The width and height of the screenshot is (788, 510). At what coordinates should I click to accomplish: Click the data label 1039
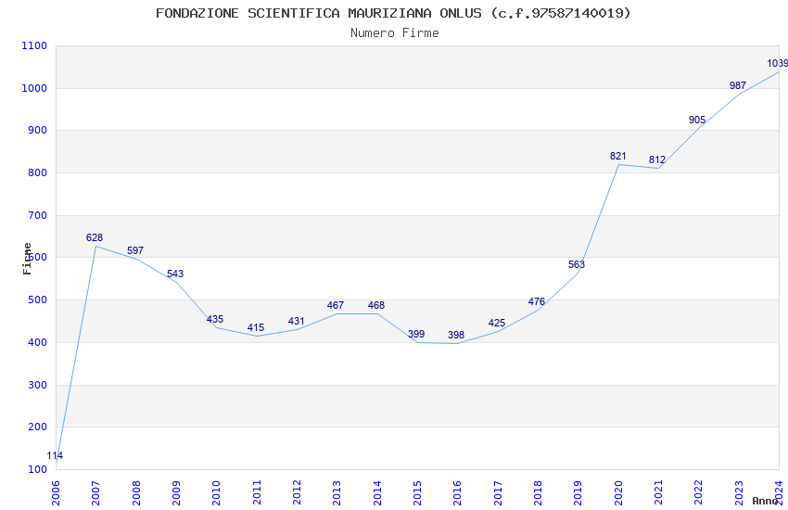[x=778, y=64]
